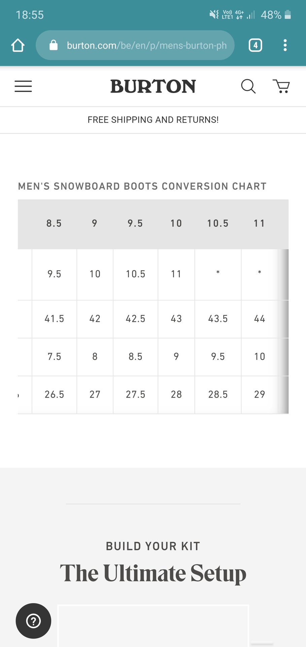This screenshot has width=306, height=647.
Task: Open the tab switcher showing 4 tabs
Action: click(x=255, y=45)
